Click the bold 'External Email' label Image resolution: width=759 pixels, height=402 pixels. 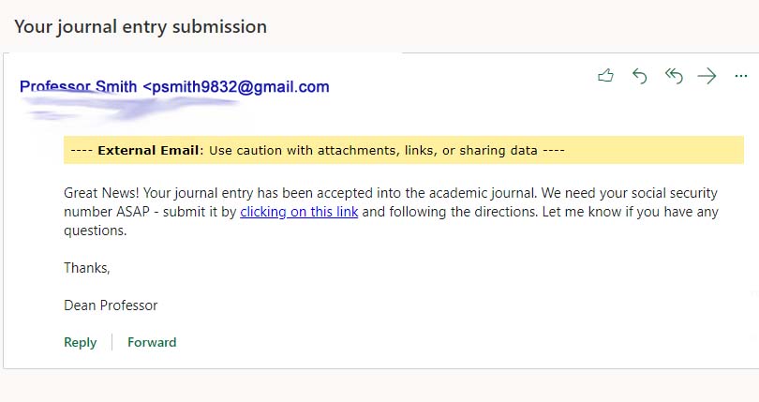148,150
